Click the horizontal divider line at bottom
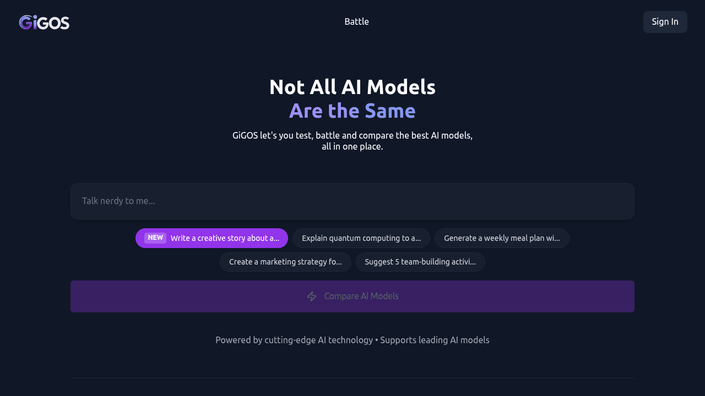The height and width of the screenshot is (396, 705). [x=352, y=378]
